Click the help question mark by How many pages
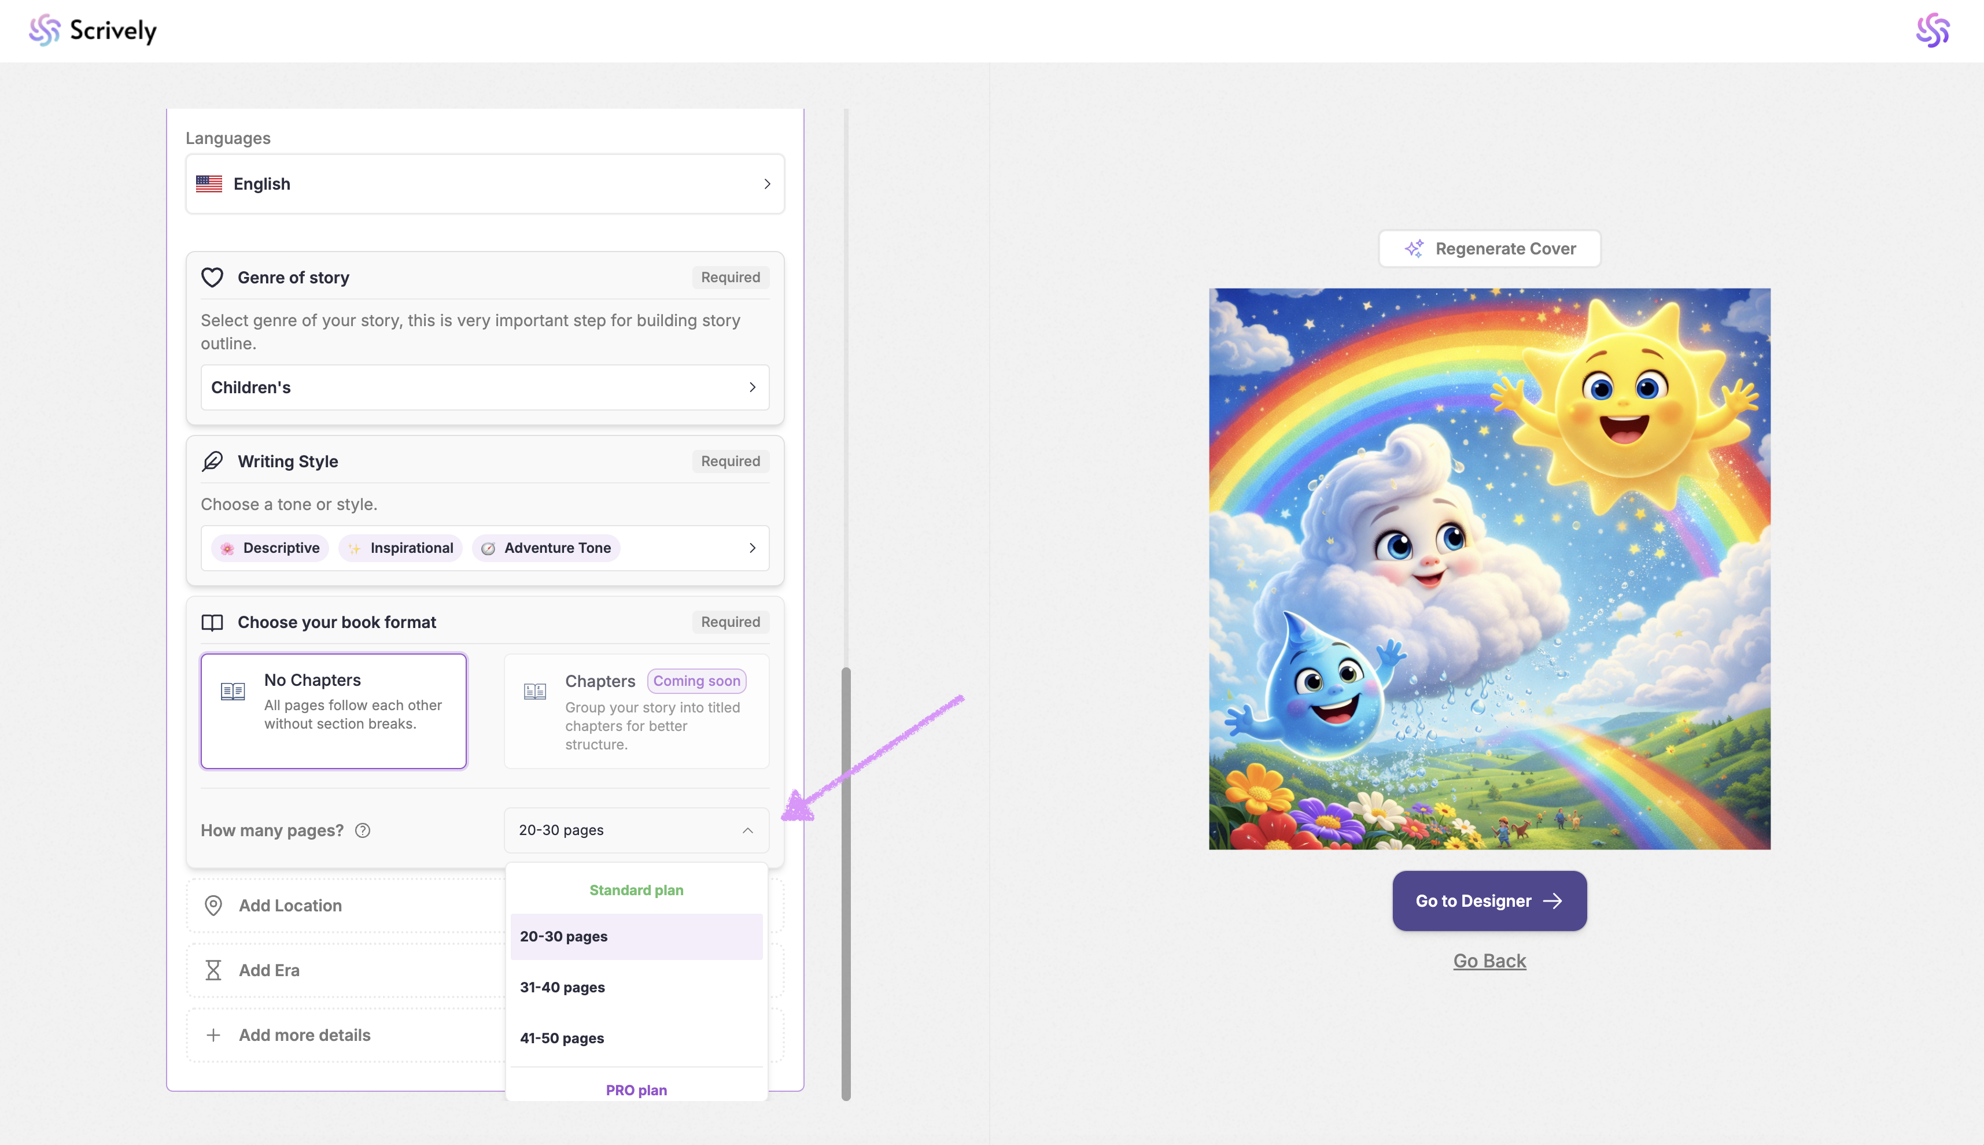 (363, 830)
